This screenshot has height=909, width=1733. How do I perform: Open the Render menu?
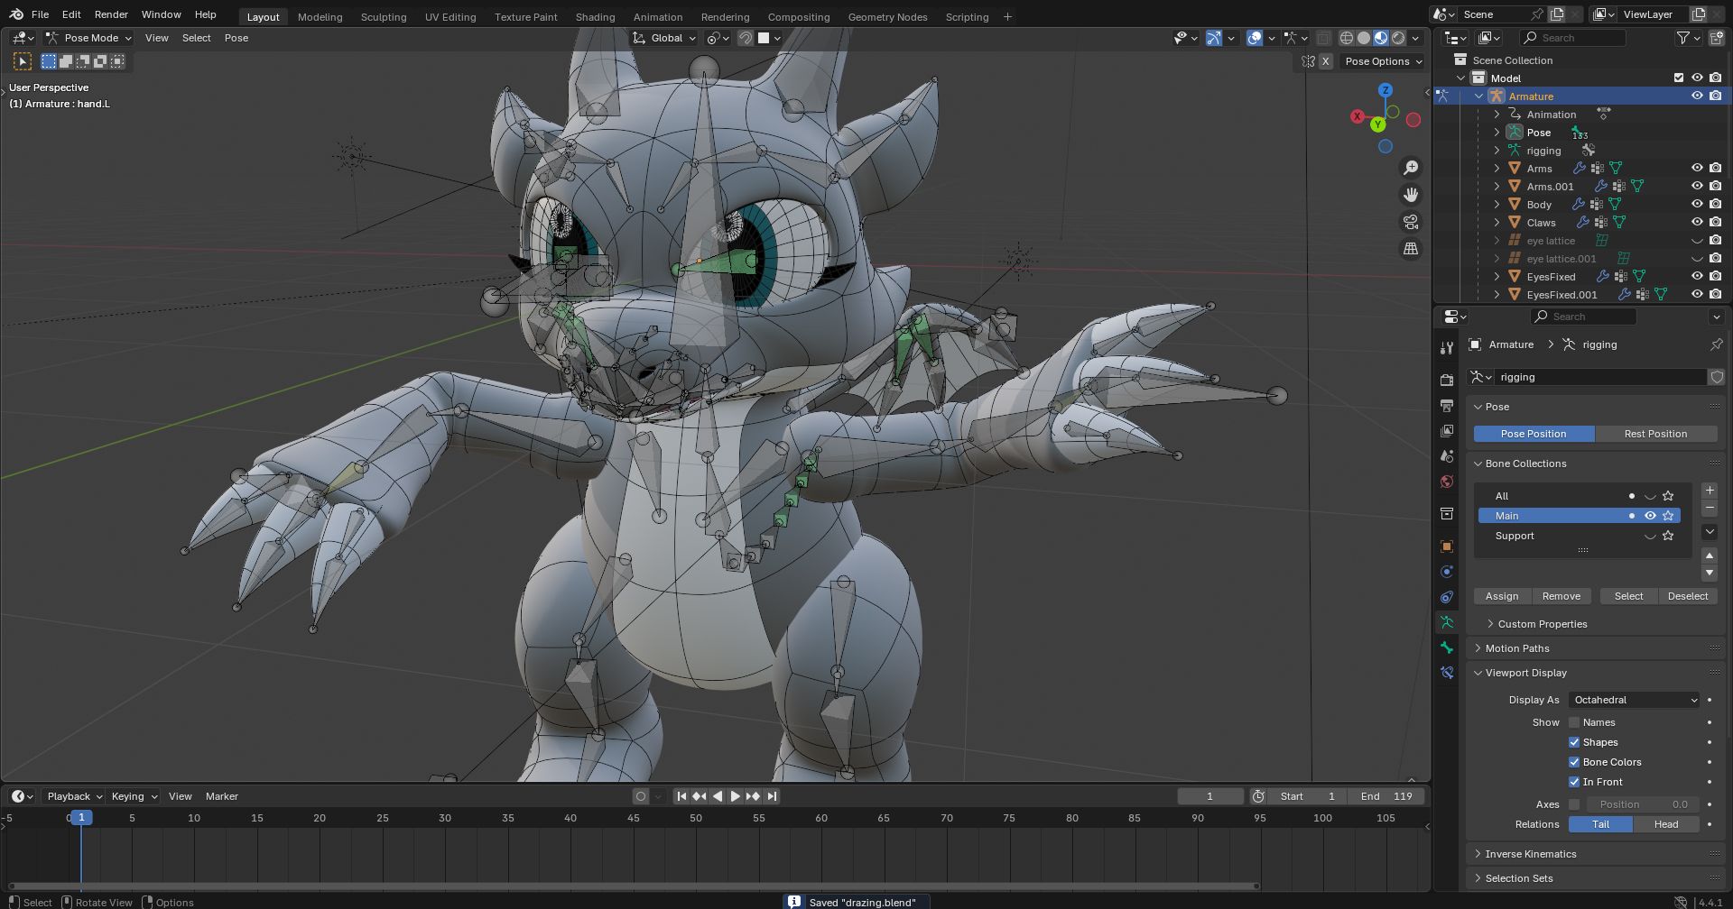point(111,14)
